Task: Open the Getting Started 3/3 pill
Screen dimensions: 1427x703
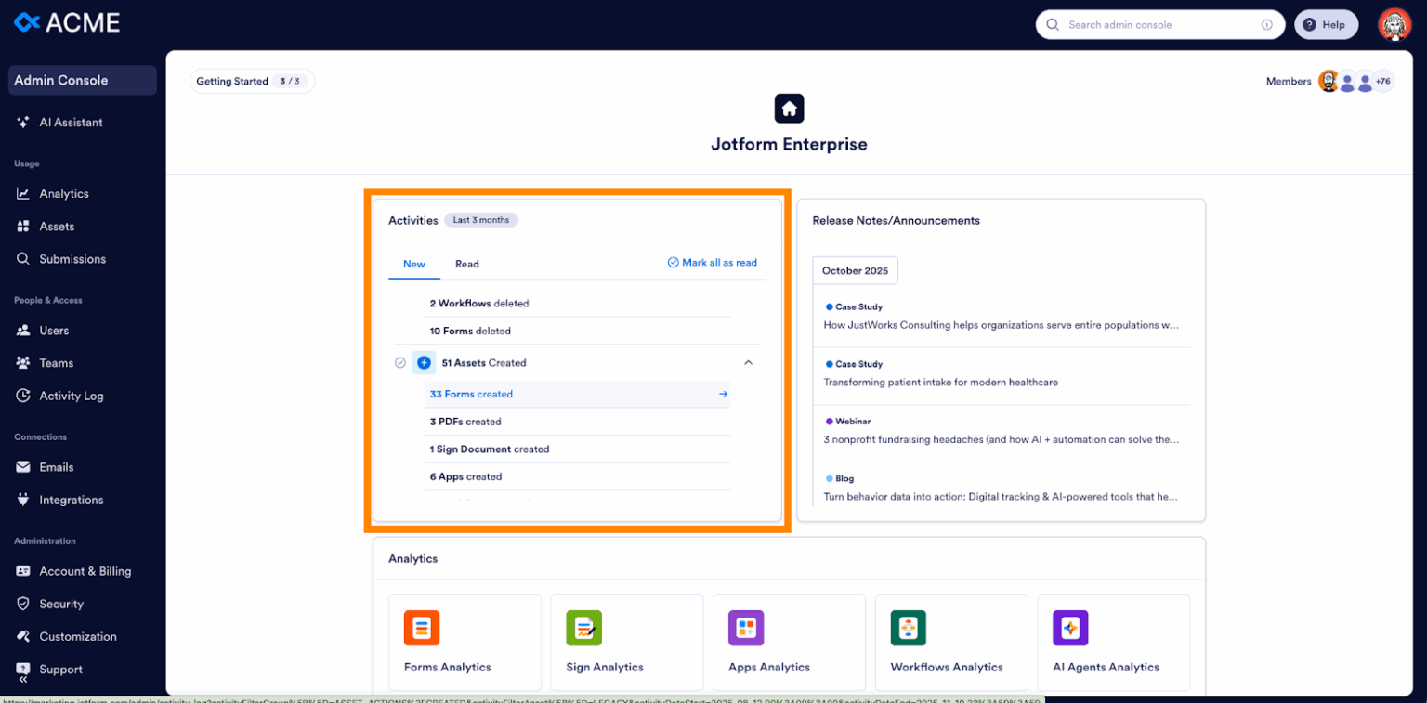Action: (253, 81)
